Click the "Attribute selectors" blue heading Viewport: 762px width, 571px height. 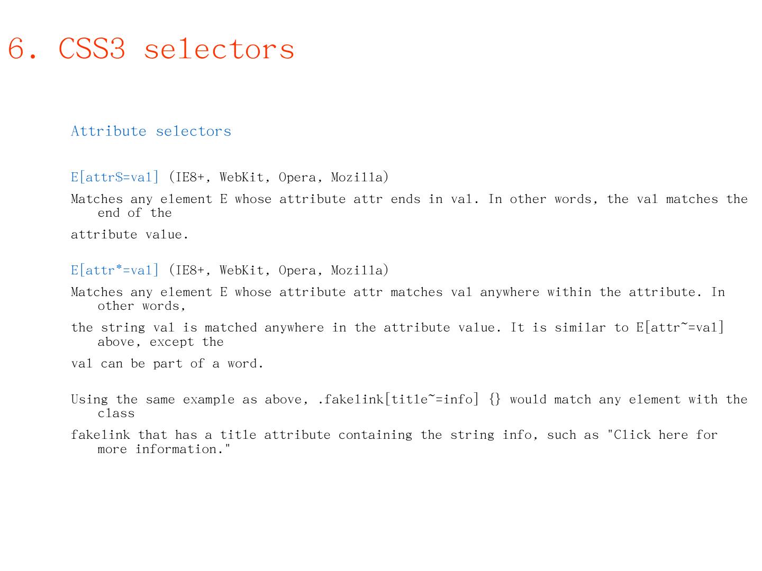coord(151,131)
